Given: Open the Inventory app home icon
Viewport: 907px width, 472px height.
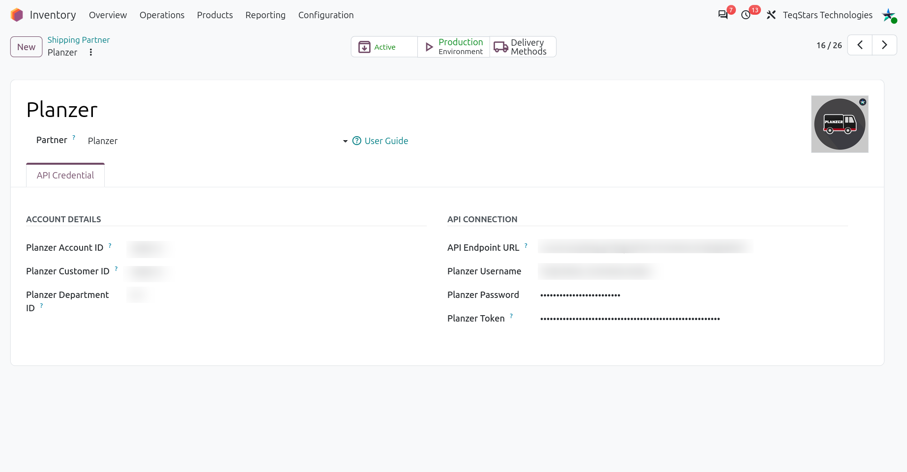Looking at the screenshot, I should 17,15.
